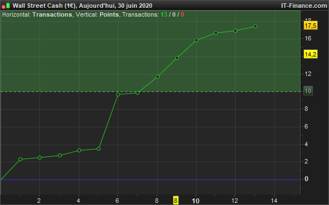Open the IT-Finance.com link
Image resolution: width=329 pixels, height=205 pixels.
coord(304,6)
